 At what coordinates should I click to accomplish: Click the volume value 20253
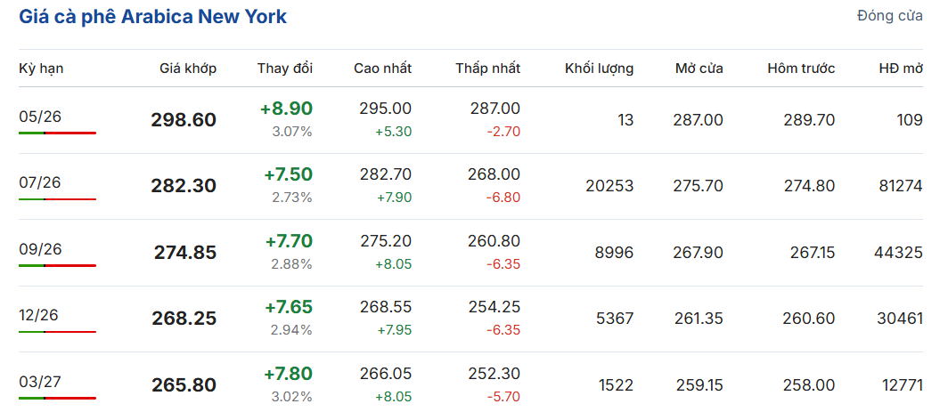tap(609, 186)
